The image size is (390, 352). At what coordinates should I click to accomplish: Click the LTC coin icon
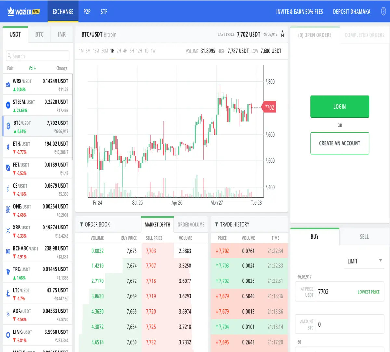(8, 293)
